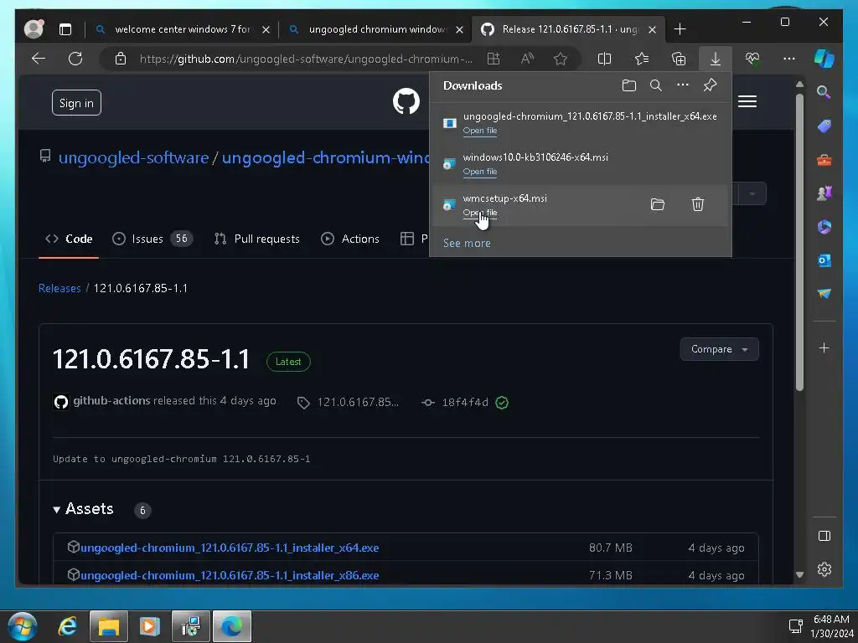Screen dimensions: 858x643
Task: Open the Pull requests tab
Action: click(x=257, y=239)
